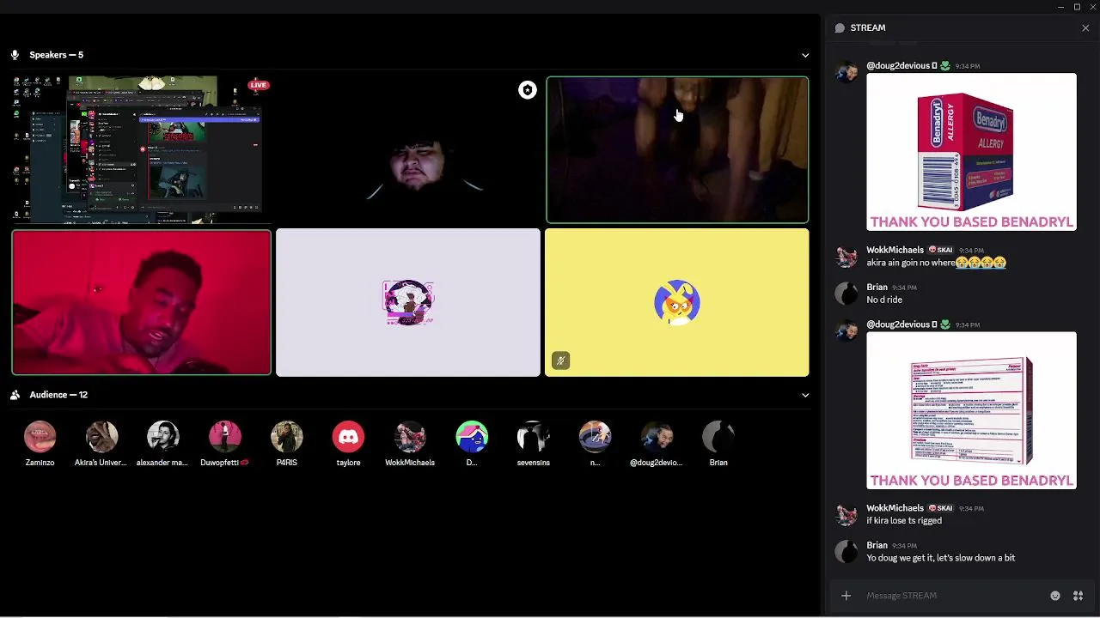
Task: Click the Audience people icon
Action: click(15, 395)
